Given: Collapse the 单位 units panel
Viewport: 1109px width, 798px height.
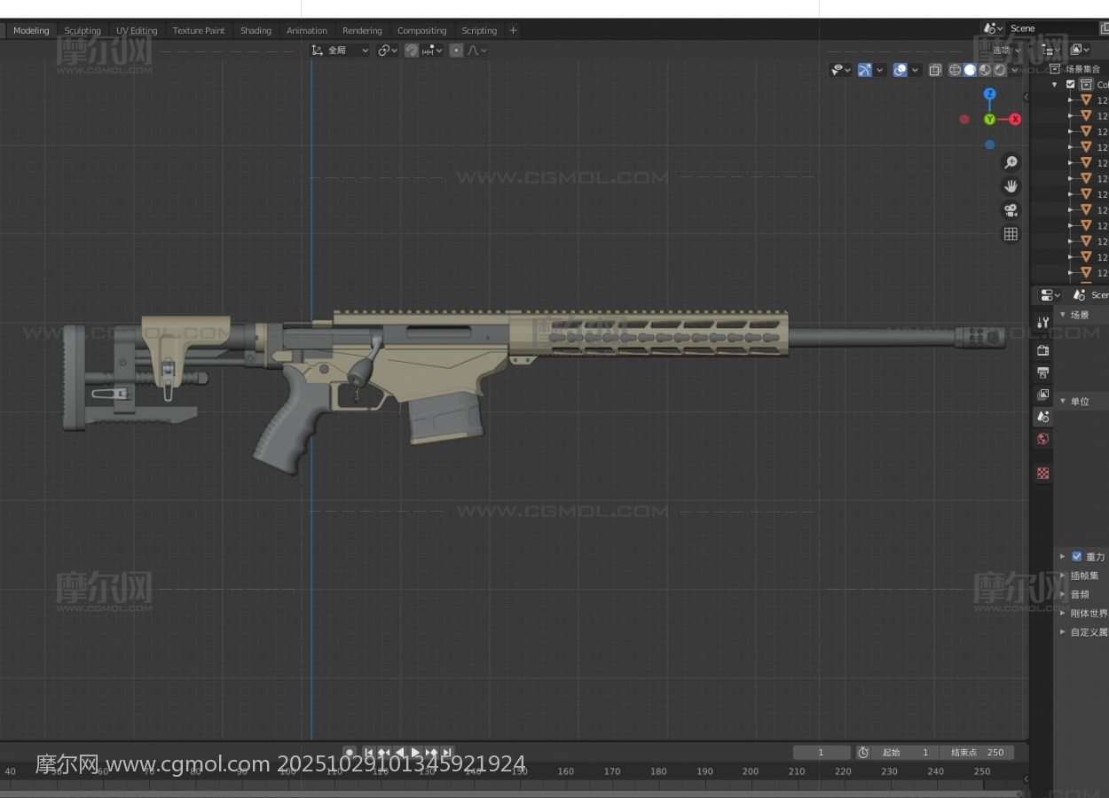Looking at the screenshot, I should point(1079,402).
